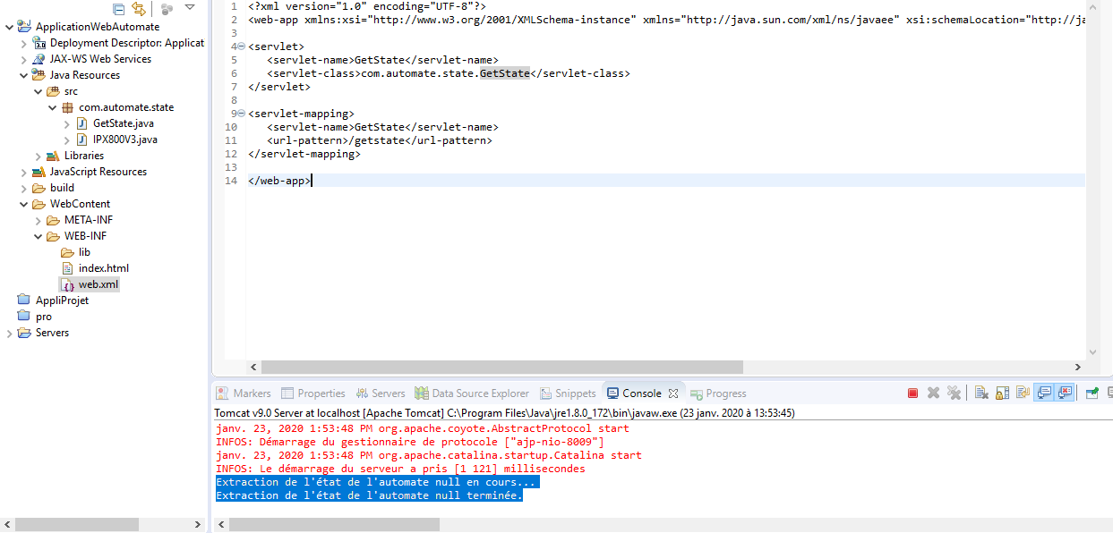Image resolution: width=1113 pixels, height=533 pixels.
Task: Clear Console output icon
Action: [981, 393]
